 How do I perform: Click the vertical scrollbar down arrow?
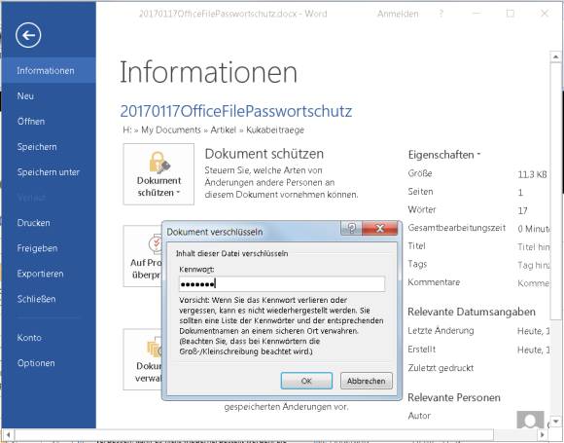click(x=555, y=421)
